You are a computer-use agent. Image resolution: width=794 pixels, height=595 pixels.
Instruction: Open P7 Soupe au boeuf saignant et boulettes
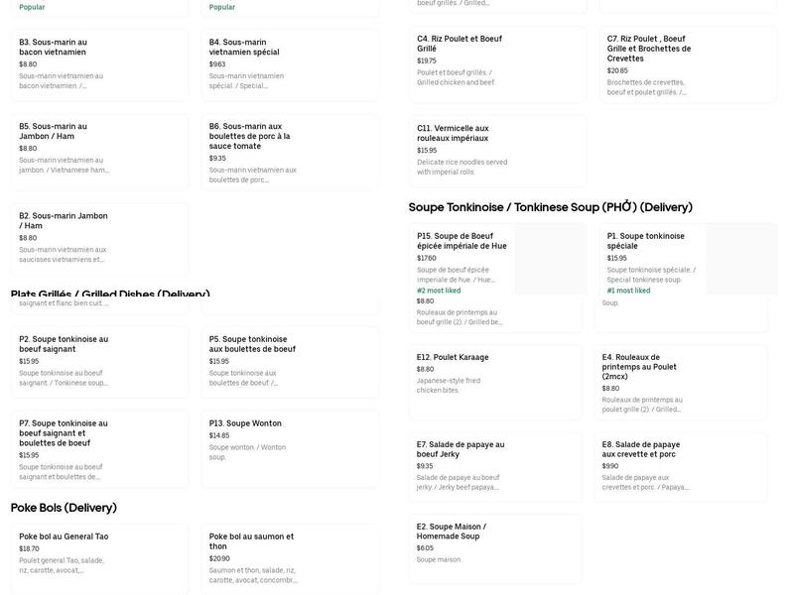point(99,449)
